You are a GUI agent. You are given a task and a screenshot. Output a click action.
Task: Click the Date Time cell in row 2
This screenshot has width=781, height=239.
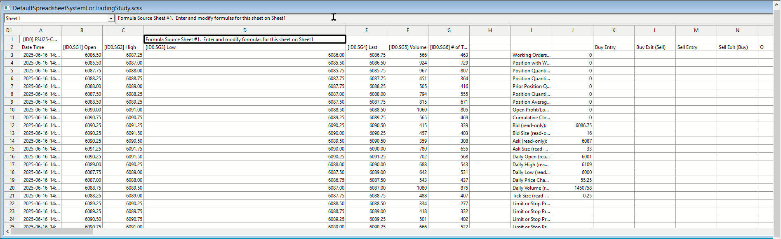coord(40,47)
